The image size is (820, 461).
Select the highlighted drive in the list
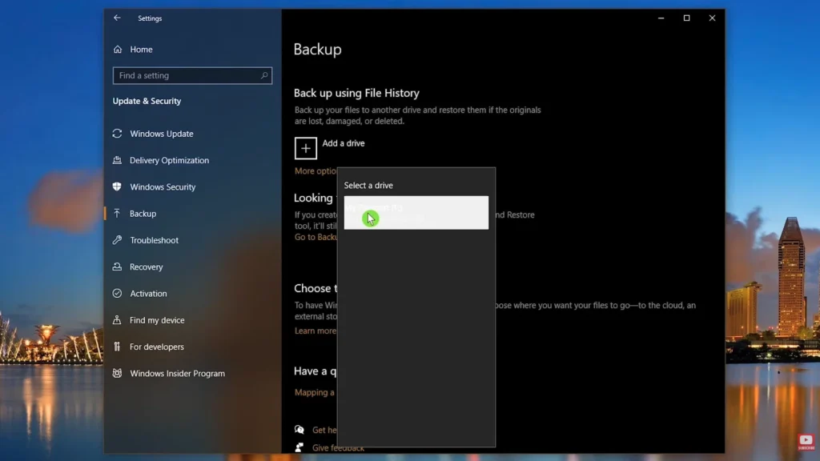pyautogui.click(x=416, y=213)
